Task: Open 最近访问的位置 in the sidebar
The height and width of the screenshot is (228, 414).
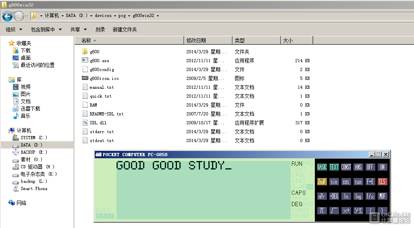Action: click(x=37, y=65)
